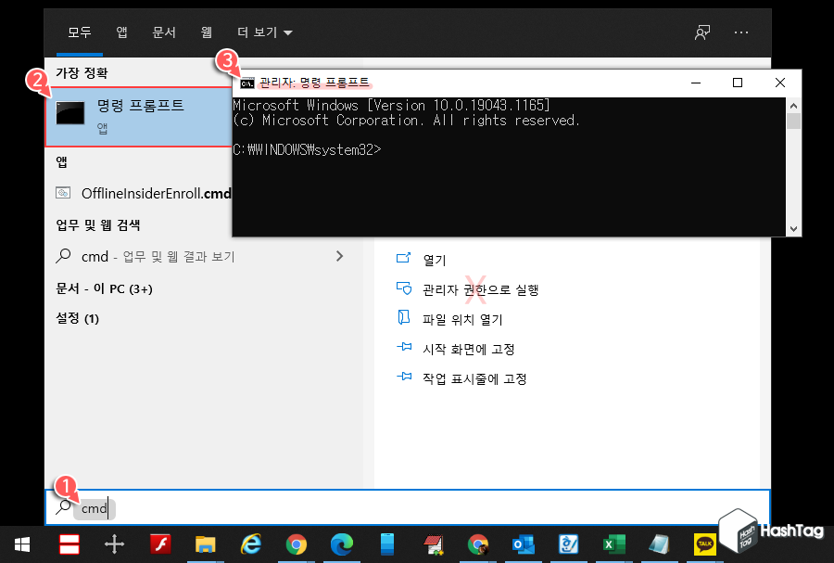This screenshot has width=834, height=563.
Task: Launch Internet Explorer from taskbar
Action: [251, 544]
